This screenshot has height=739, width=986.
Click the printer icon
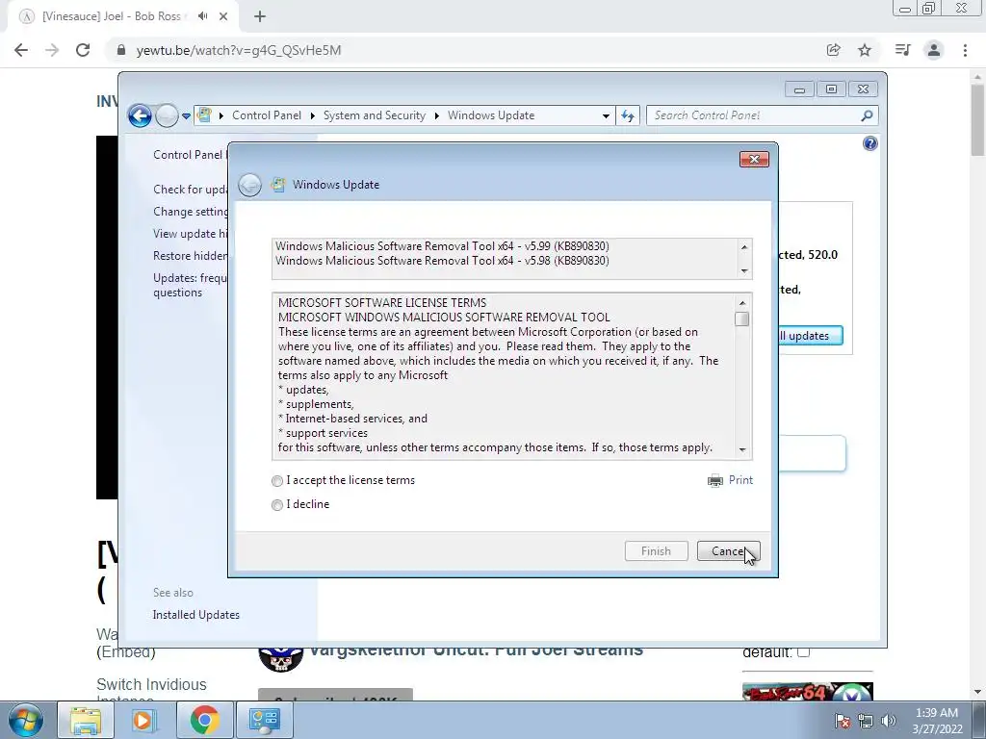[x=715, y=481]
